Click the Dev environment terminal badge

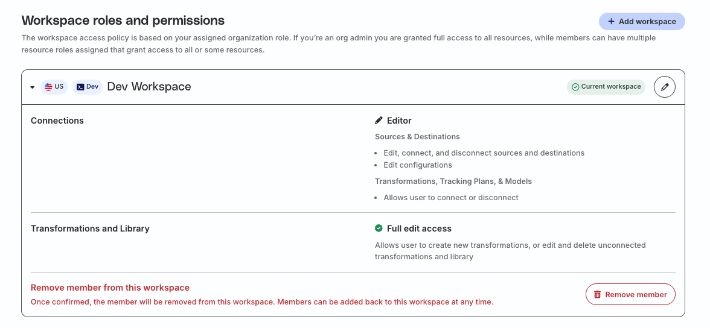(x=87, y=87)
